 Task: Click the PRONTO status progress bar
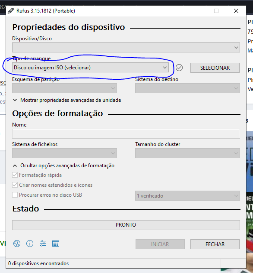pyautogui.click(x=126, y=225)
